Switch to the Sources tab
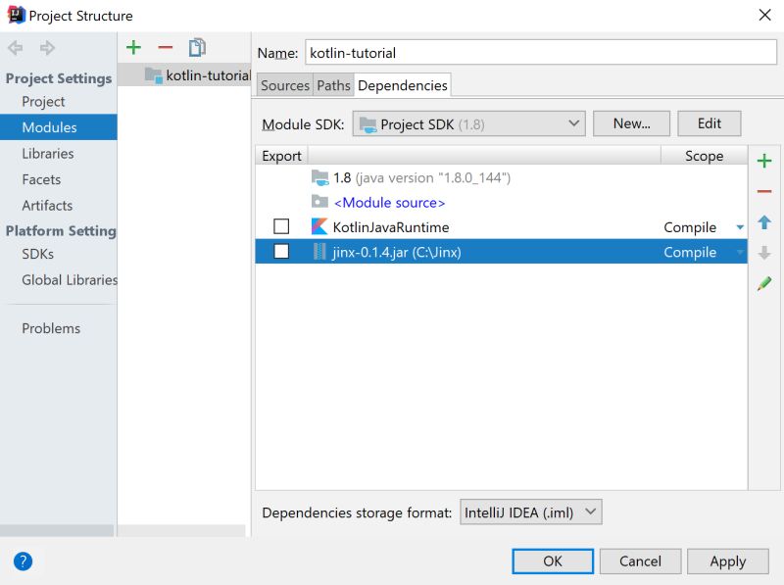The height and width of the screenshot is (585, 784). click(283, 85)
